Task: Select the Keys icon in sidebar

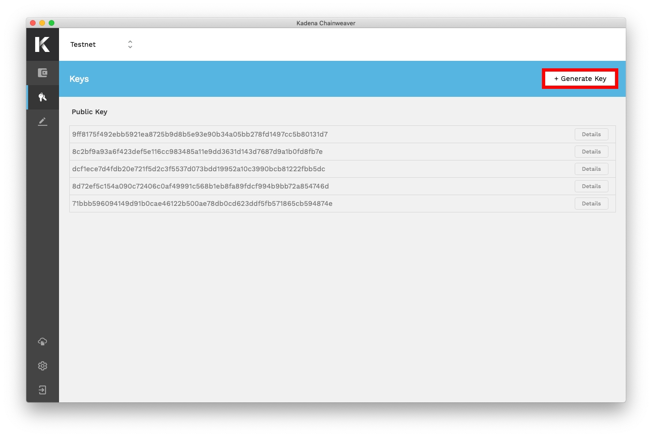Action: [x=43, y=97]
